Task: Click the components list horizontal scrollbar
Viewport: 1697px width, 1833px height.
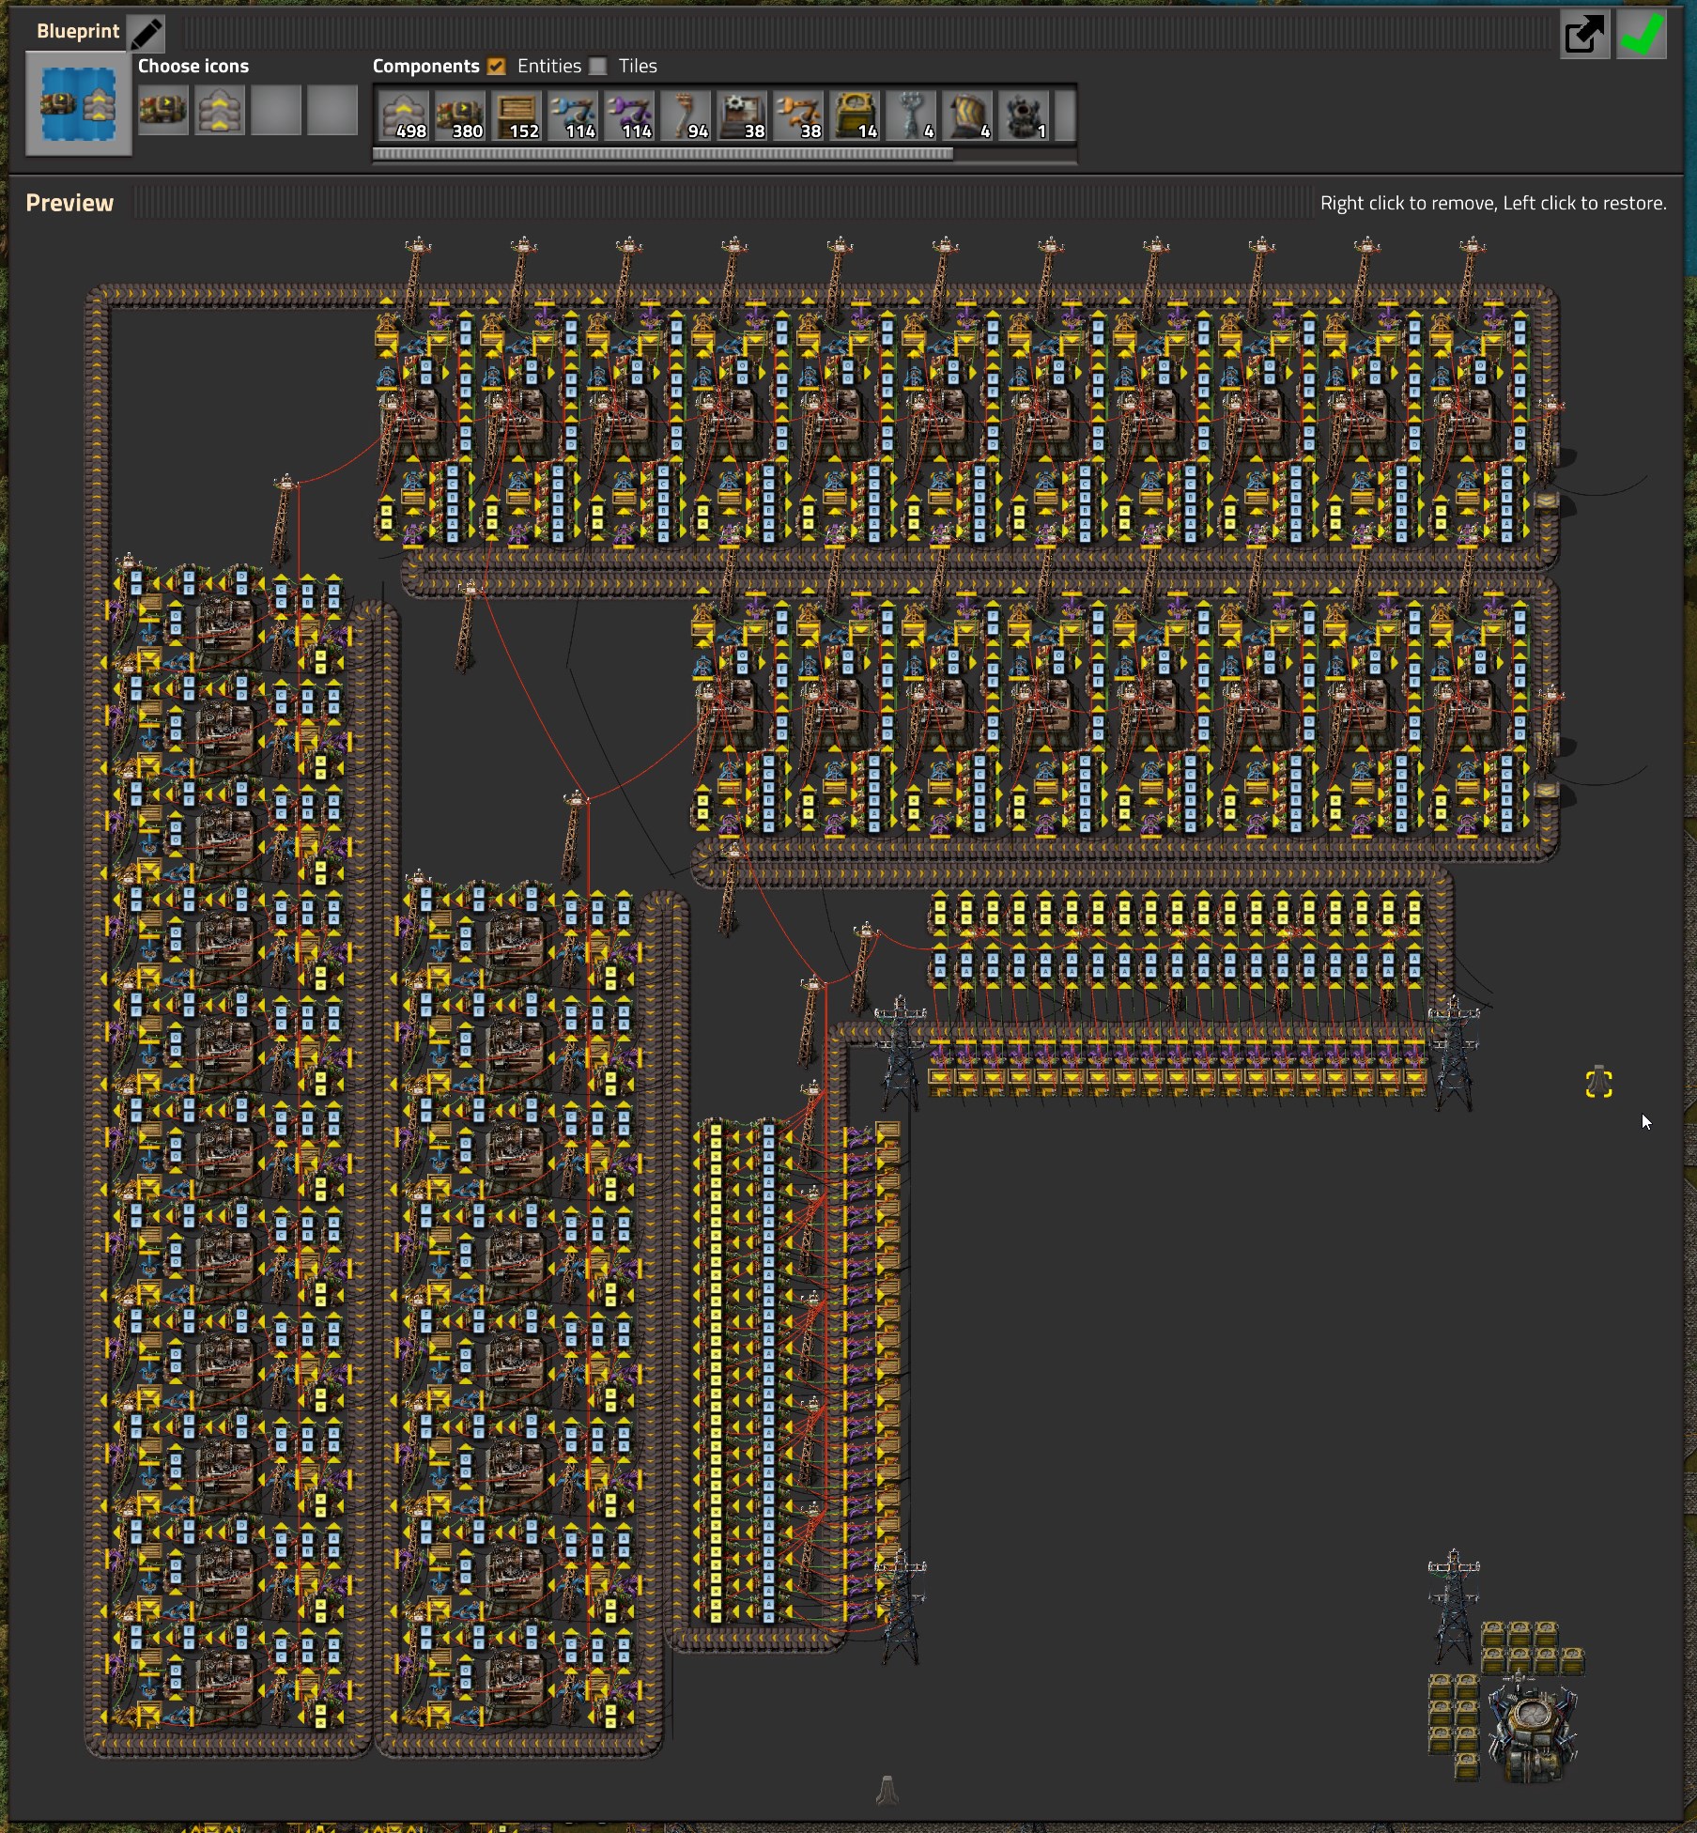Action: (x=663, y=154)
